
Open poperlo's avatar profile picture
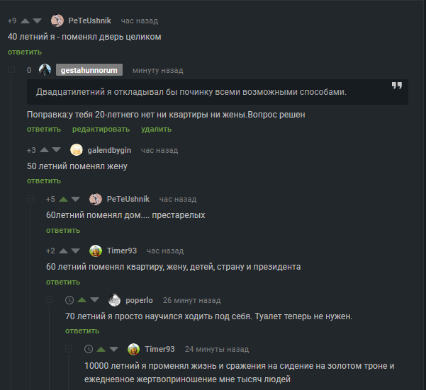click(114, 300)
